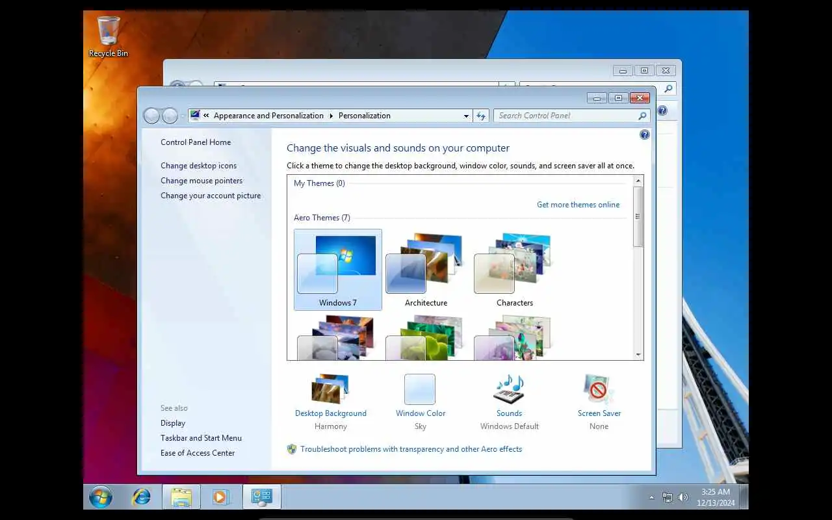This screenshot has height=520, width=832.
Task: Click the double chevron in address bar
Action: coord(206,116)
